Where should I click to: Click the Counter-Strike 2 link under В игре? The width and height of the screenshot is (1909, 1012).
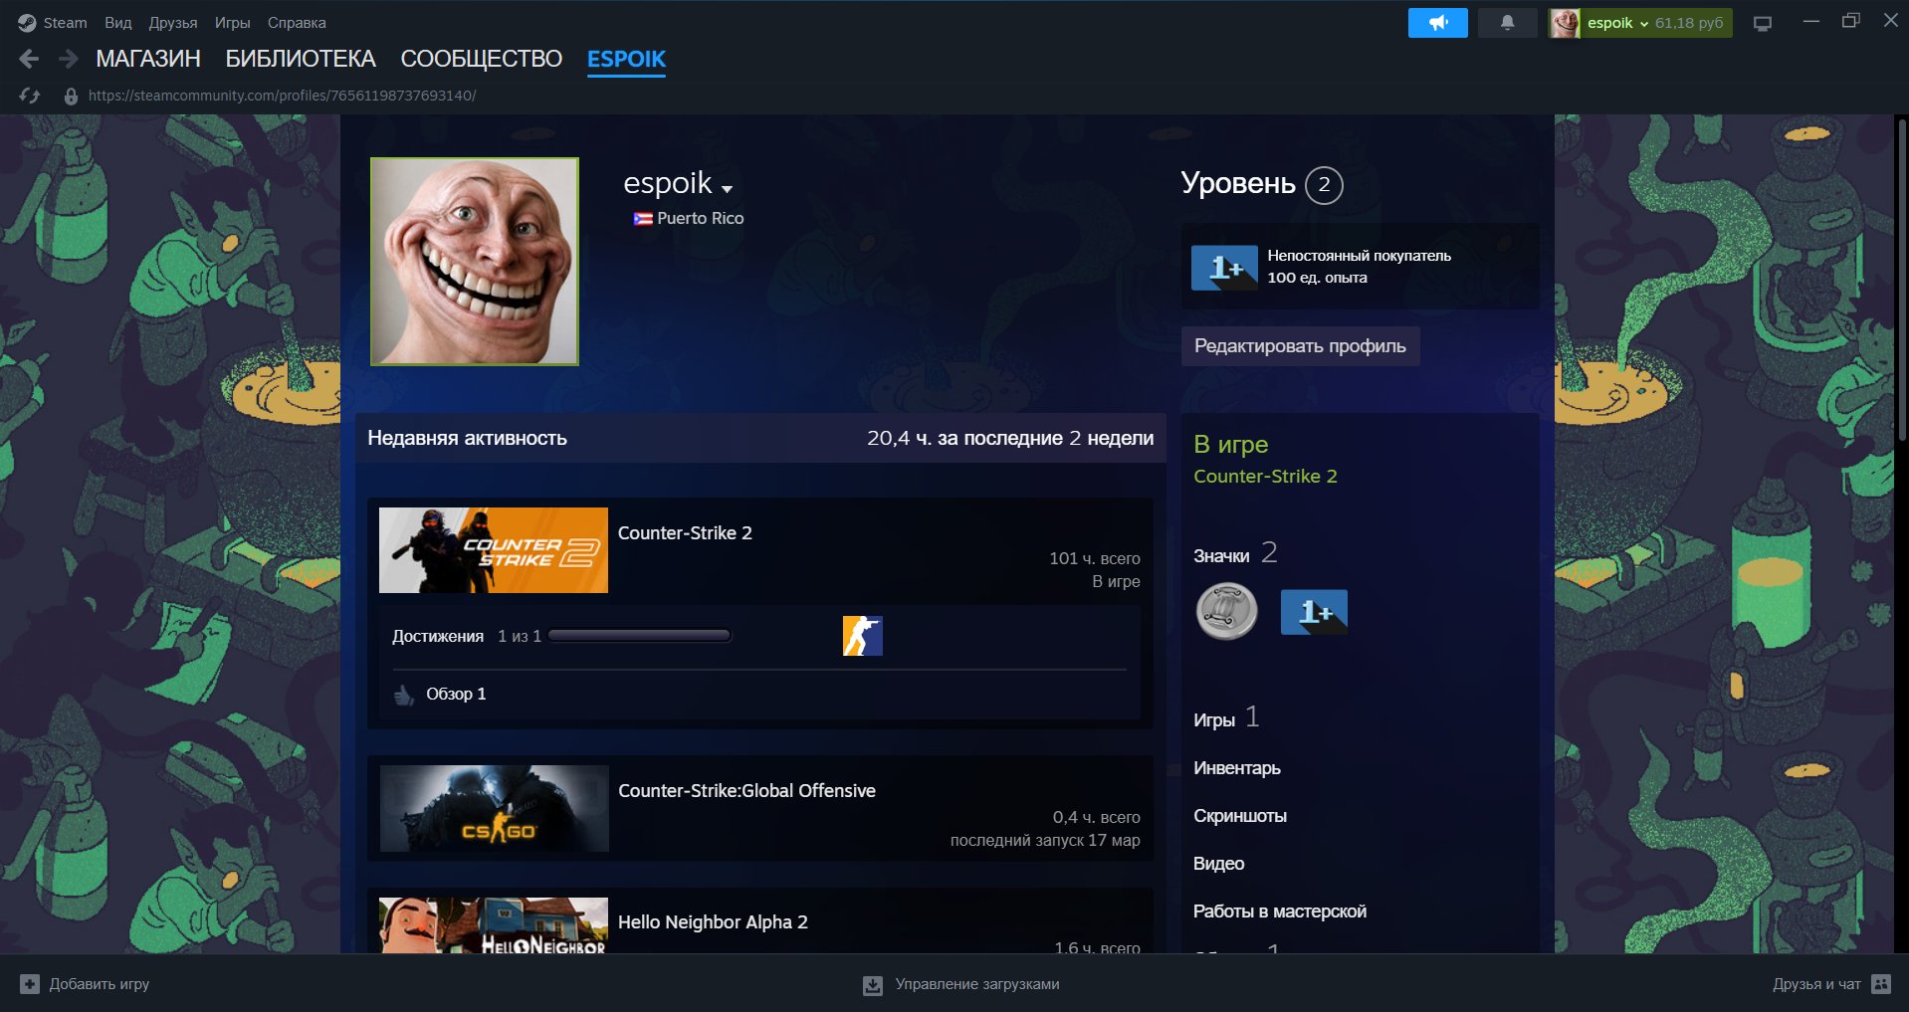1265,477
